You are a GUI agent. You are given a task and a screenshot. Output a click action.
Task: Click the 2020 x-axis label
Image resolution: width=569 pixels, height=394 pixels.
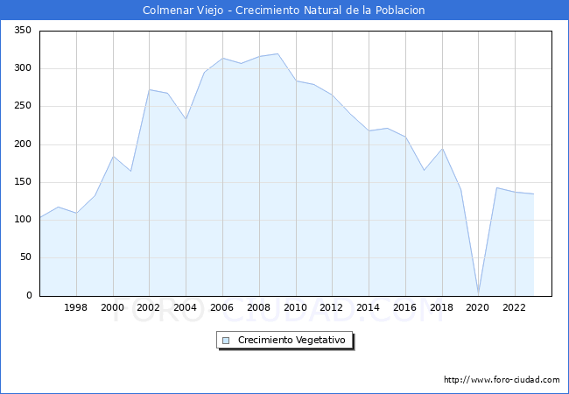click(478, 307)
